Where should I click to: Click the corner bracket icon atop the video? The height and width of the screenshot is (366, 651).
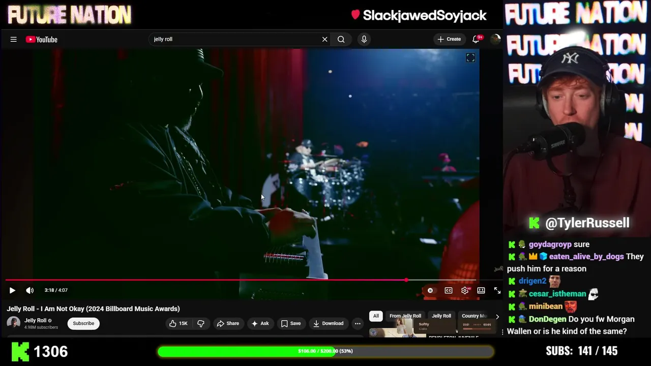(470, 58)
